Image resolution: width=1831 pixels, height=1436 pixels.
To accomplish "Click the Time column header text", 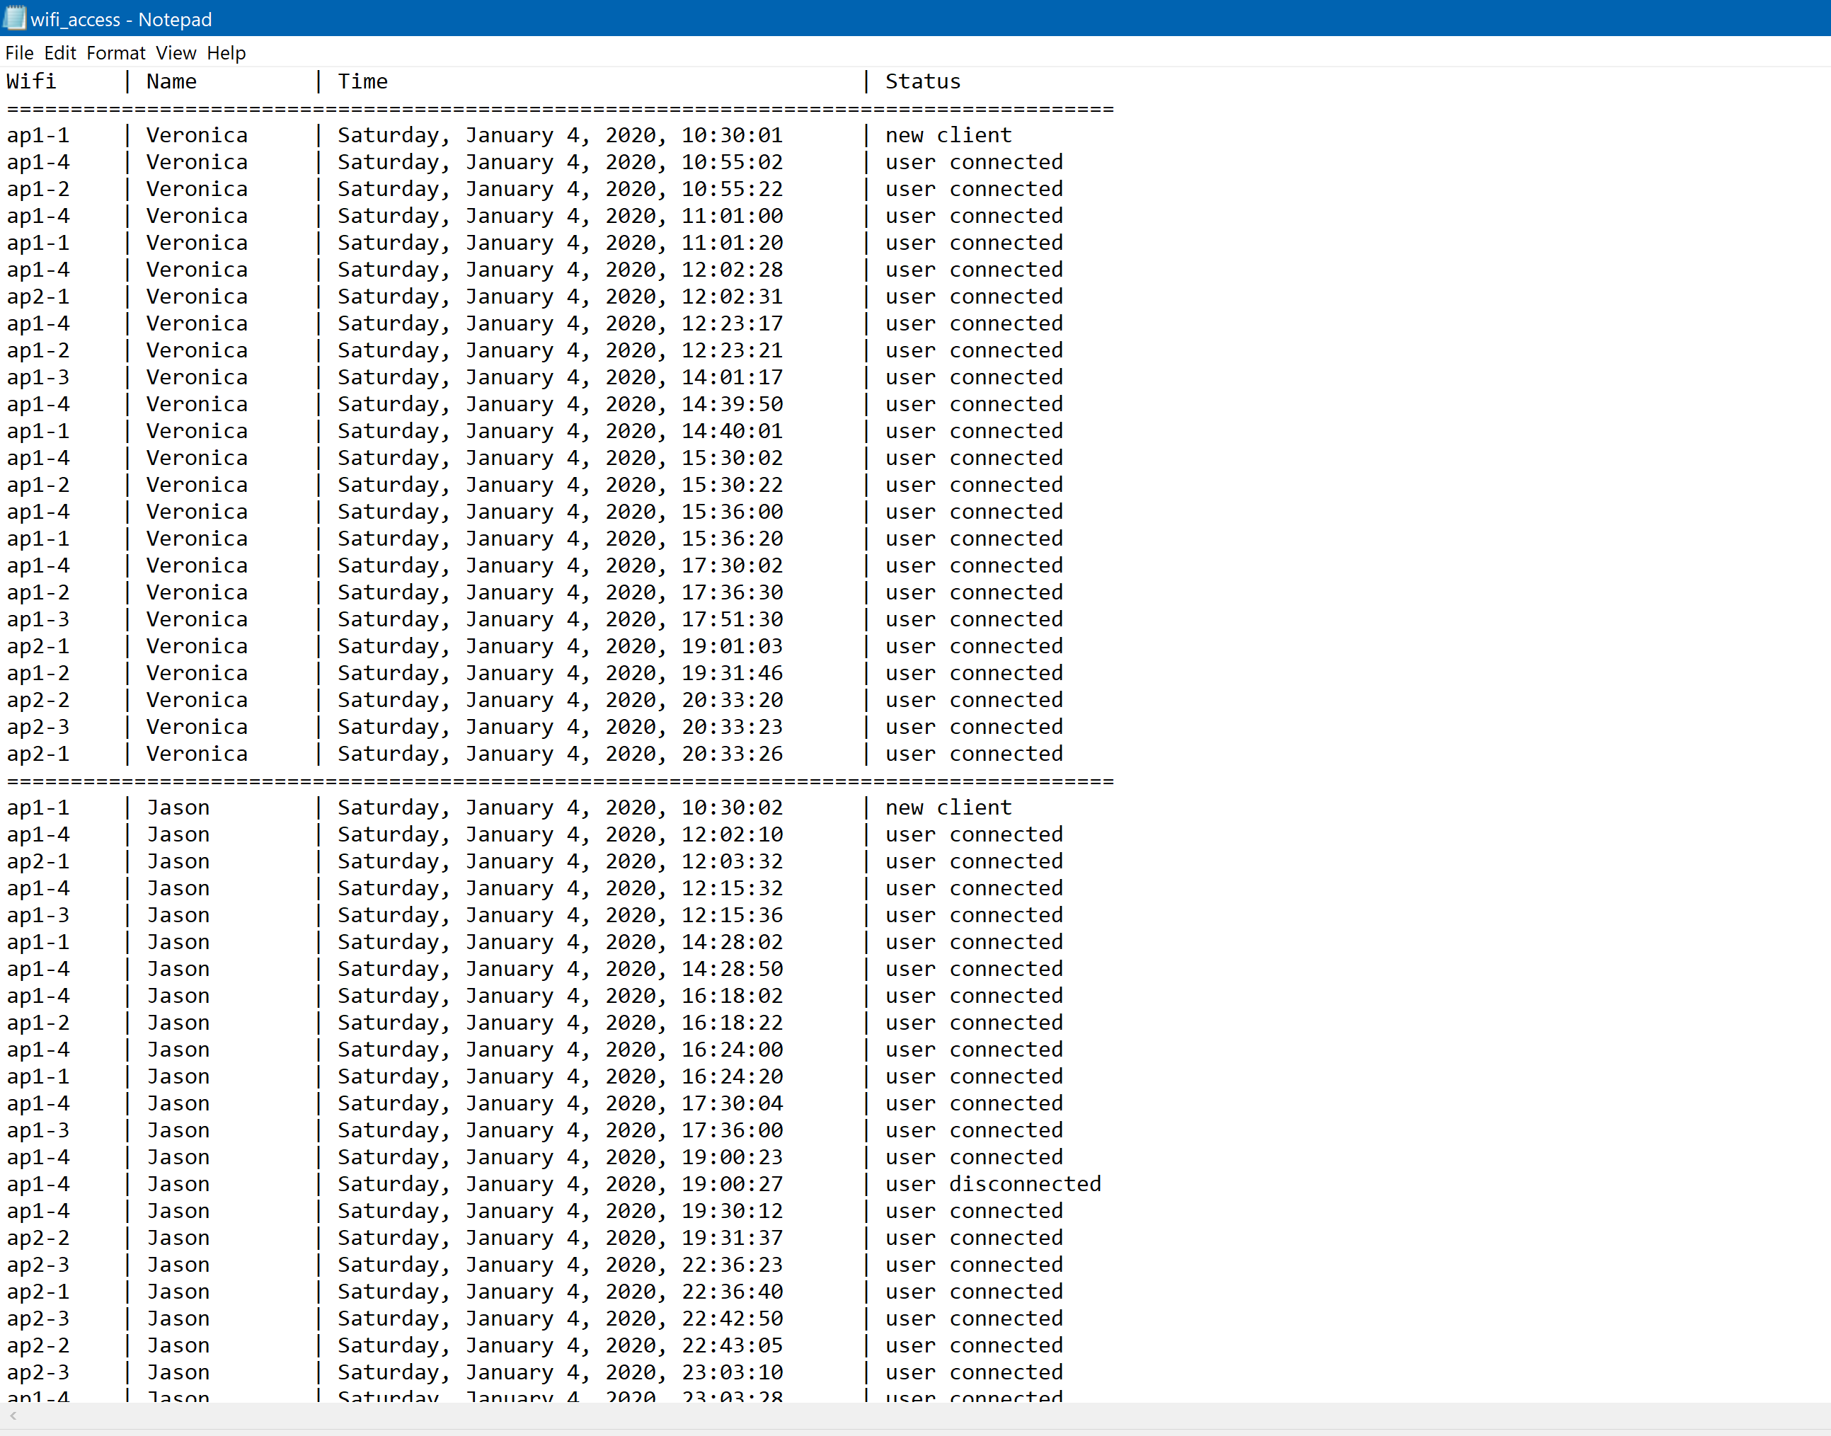I will tap(362, 81).
